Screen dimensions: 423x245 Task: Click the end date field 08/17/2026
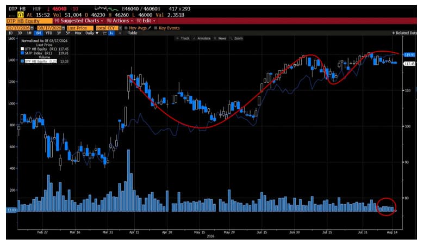(49, 28)
